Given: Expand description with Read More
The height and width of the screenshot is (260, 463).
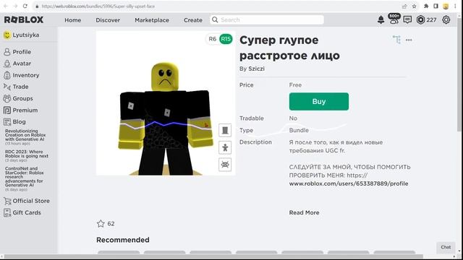Looking at the screenshot, I should pos(304,212).
